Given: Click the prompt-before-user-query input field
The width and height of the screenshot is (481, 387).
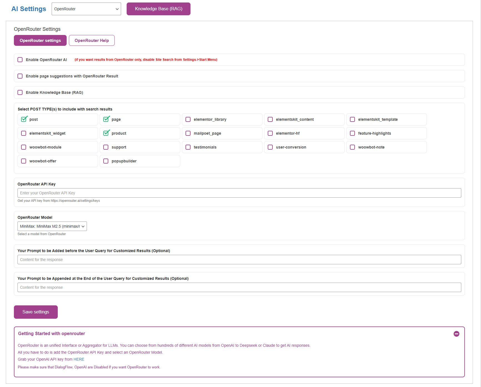Looking at the screenshot, I should point(239,260).
